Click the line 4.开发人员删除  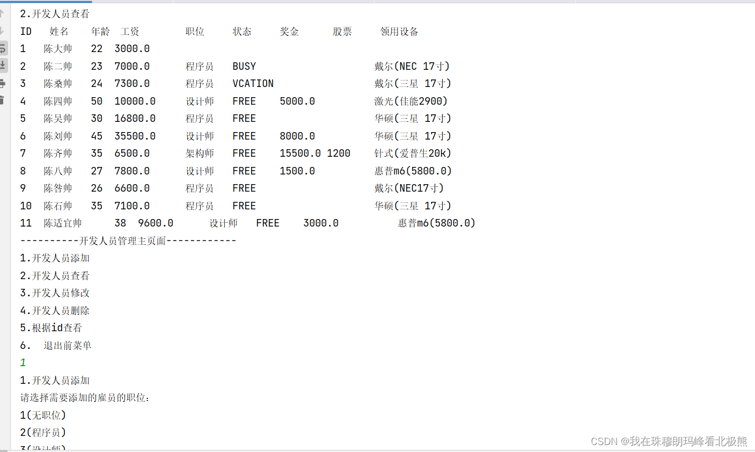tap(55, 310)
